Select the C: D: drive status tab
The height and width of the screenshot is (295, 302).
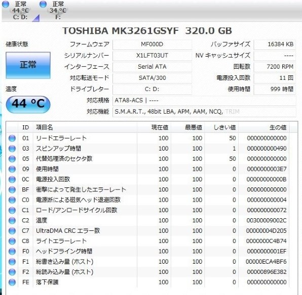click(20, 11)
